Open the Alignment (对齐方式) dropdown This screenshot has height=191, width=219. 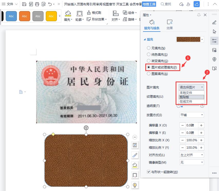coord(192,155)
